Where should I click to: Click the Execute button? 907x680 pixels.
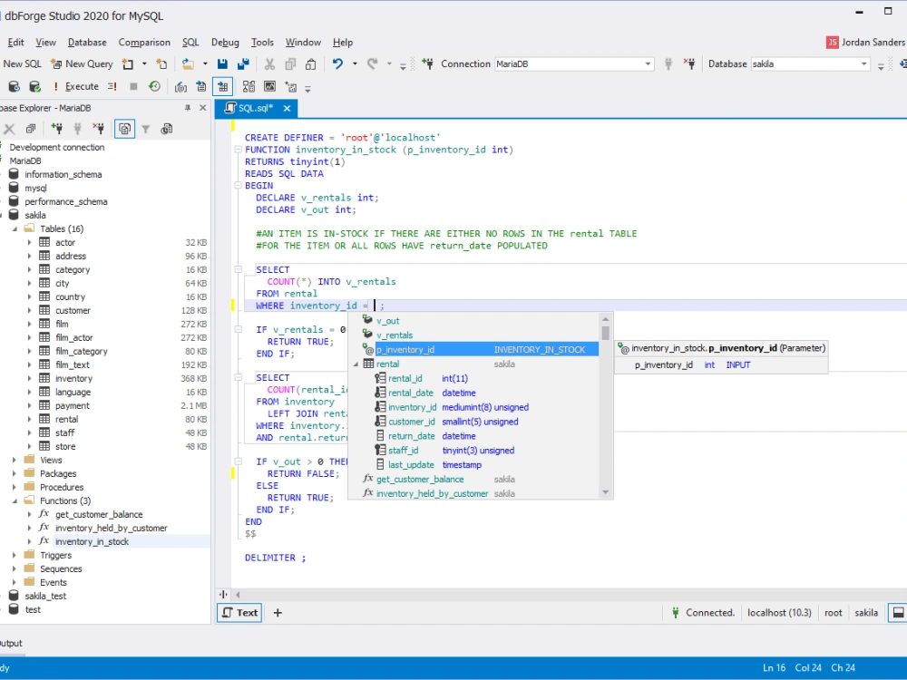coord(76,87)
